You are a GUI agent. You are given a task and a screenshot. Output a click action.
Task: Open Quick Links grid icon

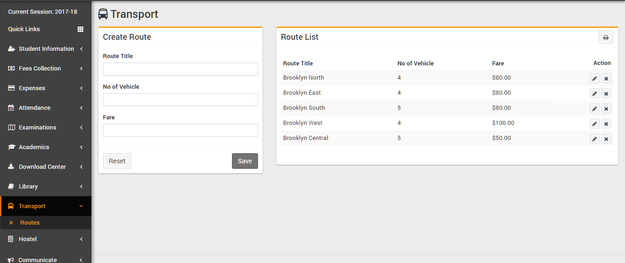[81, 29]
